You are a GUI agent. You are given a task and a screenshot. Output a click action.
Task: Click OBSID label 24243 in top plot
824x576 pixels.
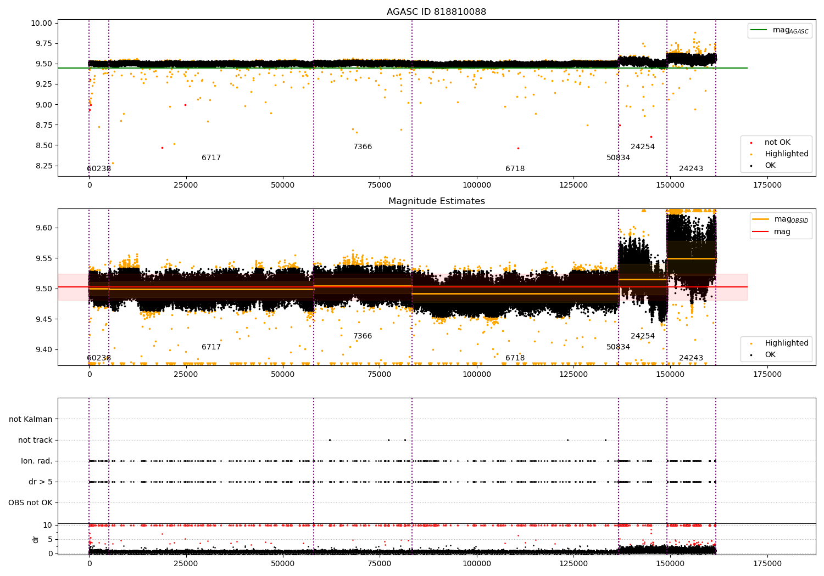pyautogui.click(x=691, y=169)
